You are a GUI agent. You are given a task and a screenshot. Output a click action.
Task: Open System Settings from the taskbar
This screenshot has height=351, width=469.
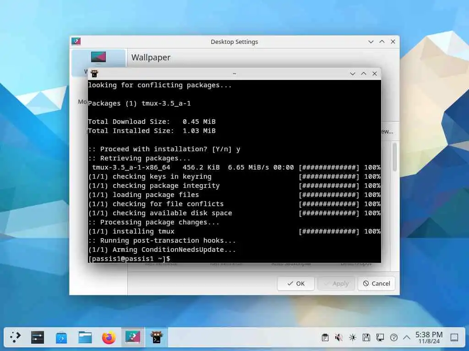[38, 337]
